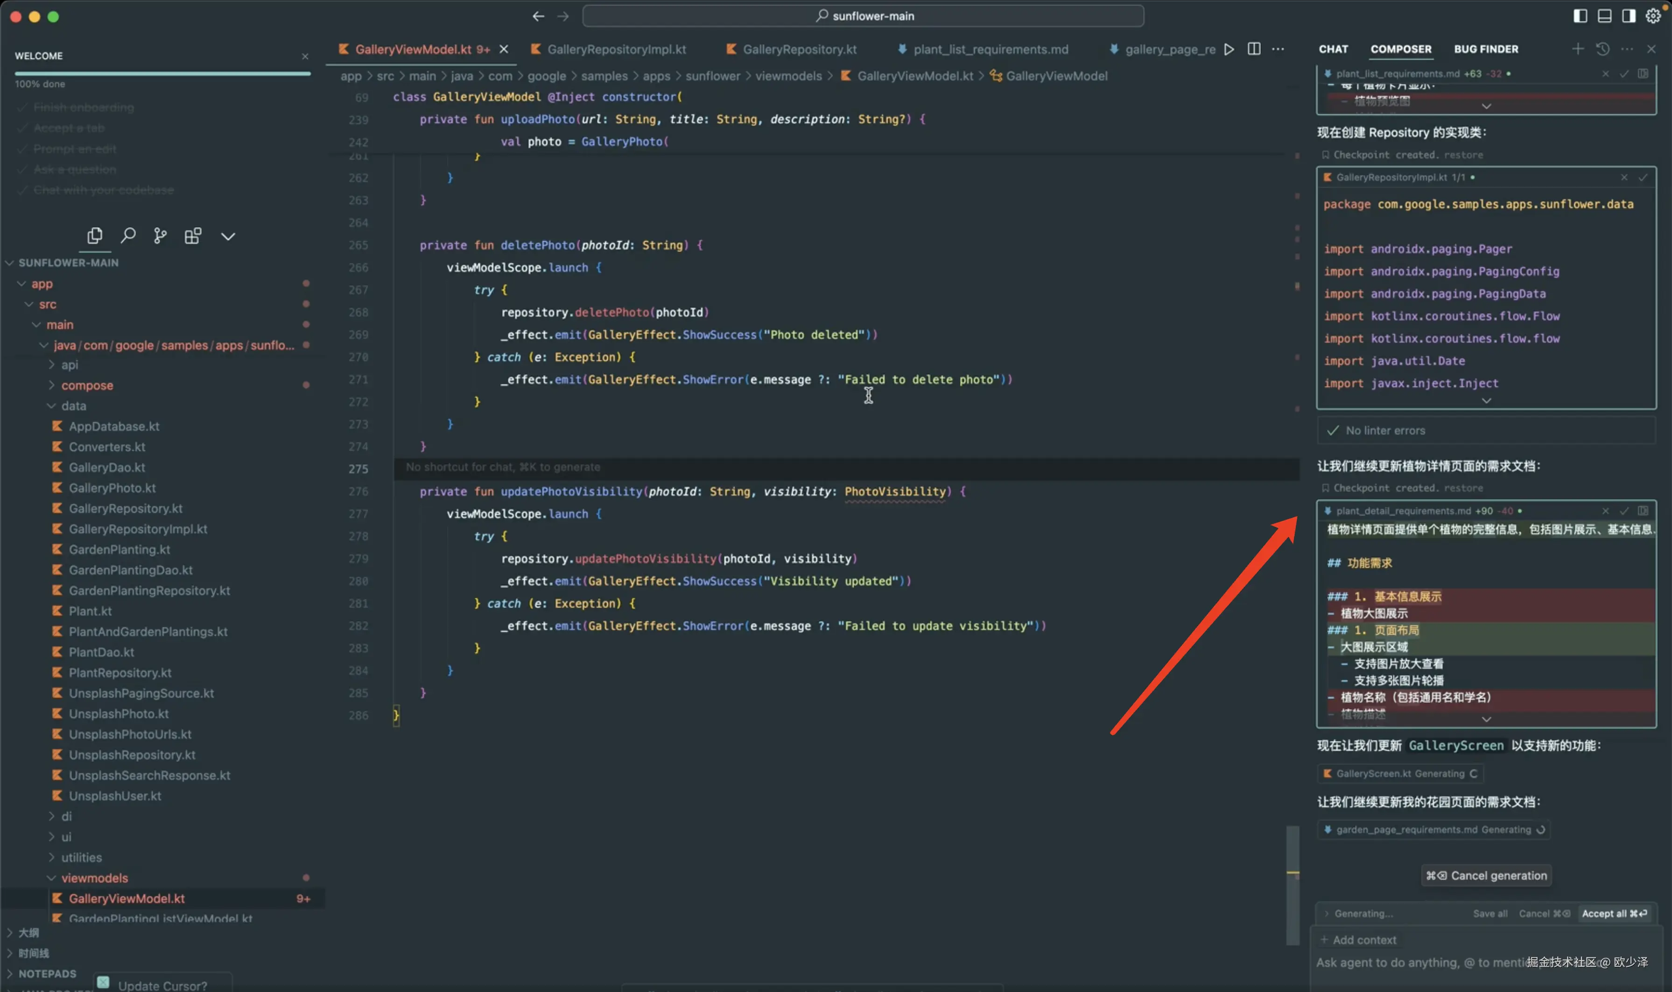This screenshot has height=992, width=1672.
Task: Open GalleryDao.kt in file tree
Action: click(x=107, y=467)
